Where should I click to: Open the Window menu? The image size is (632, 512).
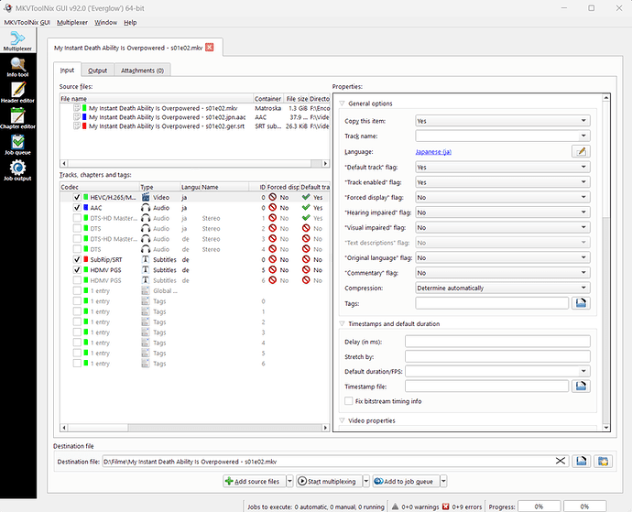105,23
